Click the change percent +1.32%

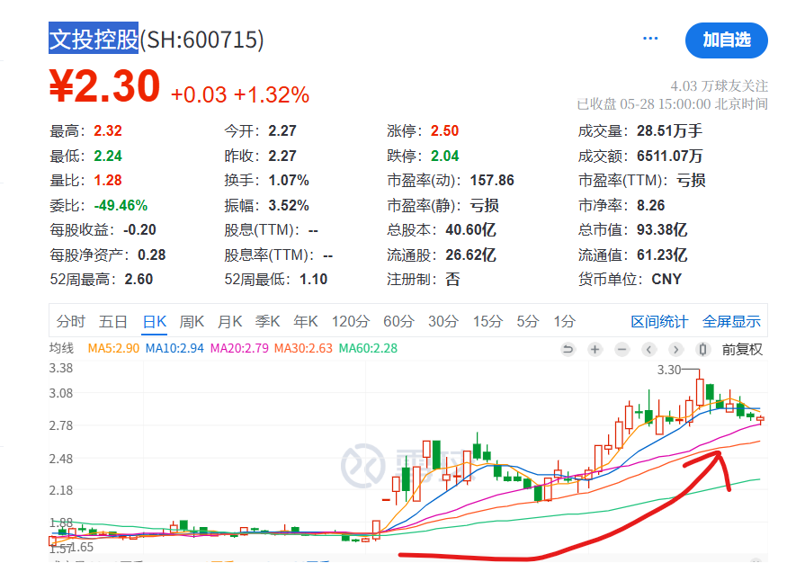[x=272, y=94]
